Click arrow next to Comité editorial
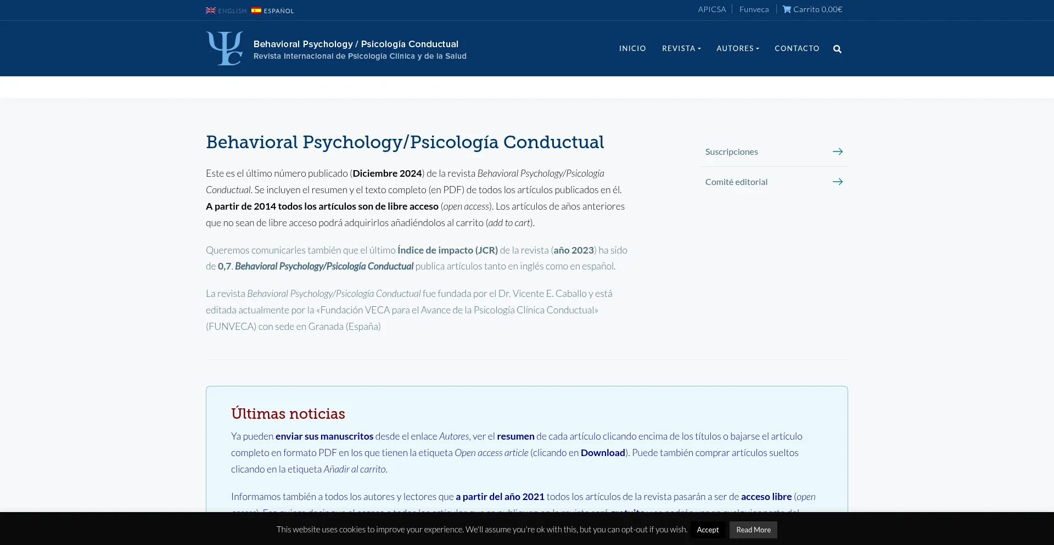This screenshot has width=1054, height=545. coord(838,182)
